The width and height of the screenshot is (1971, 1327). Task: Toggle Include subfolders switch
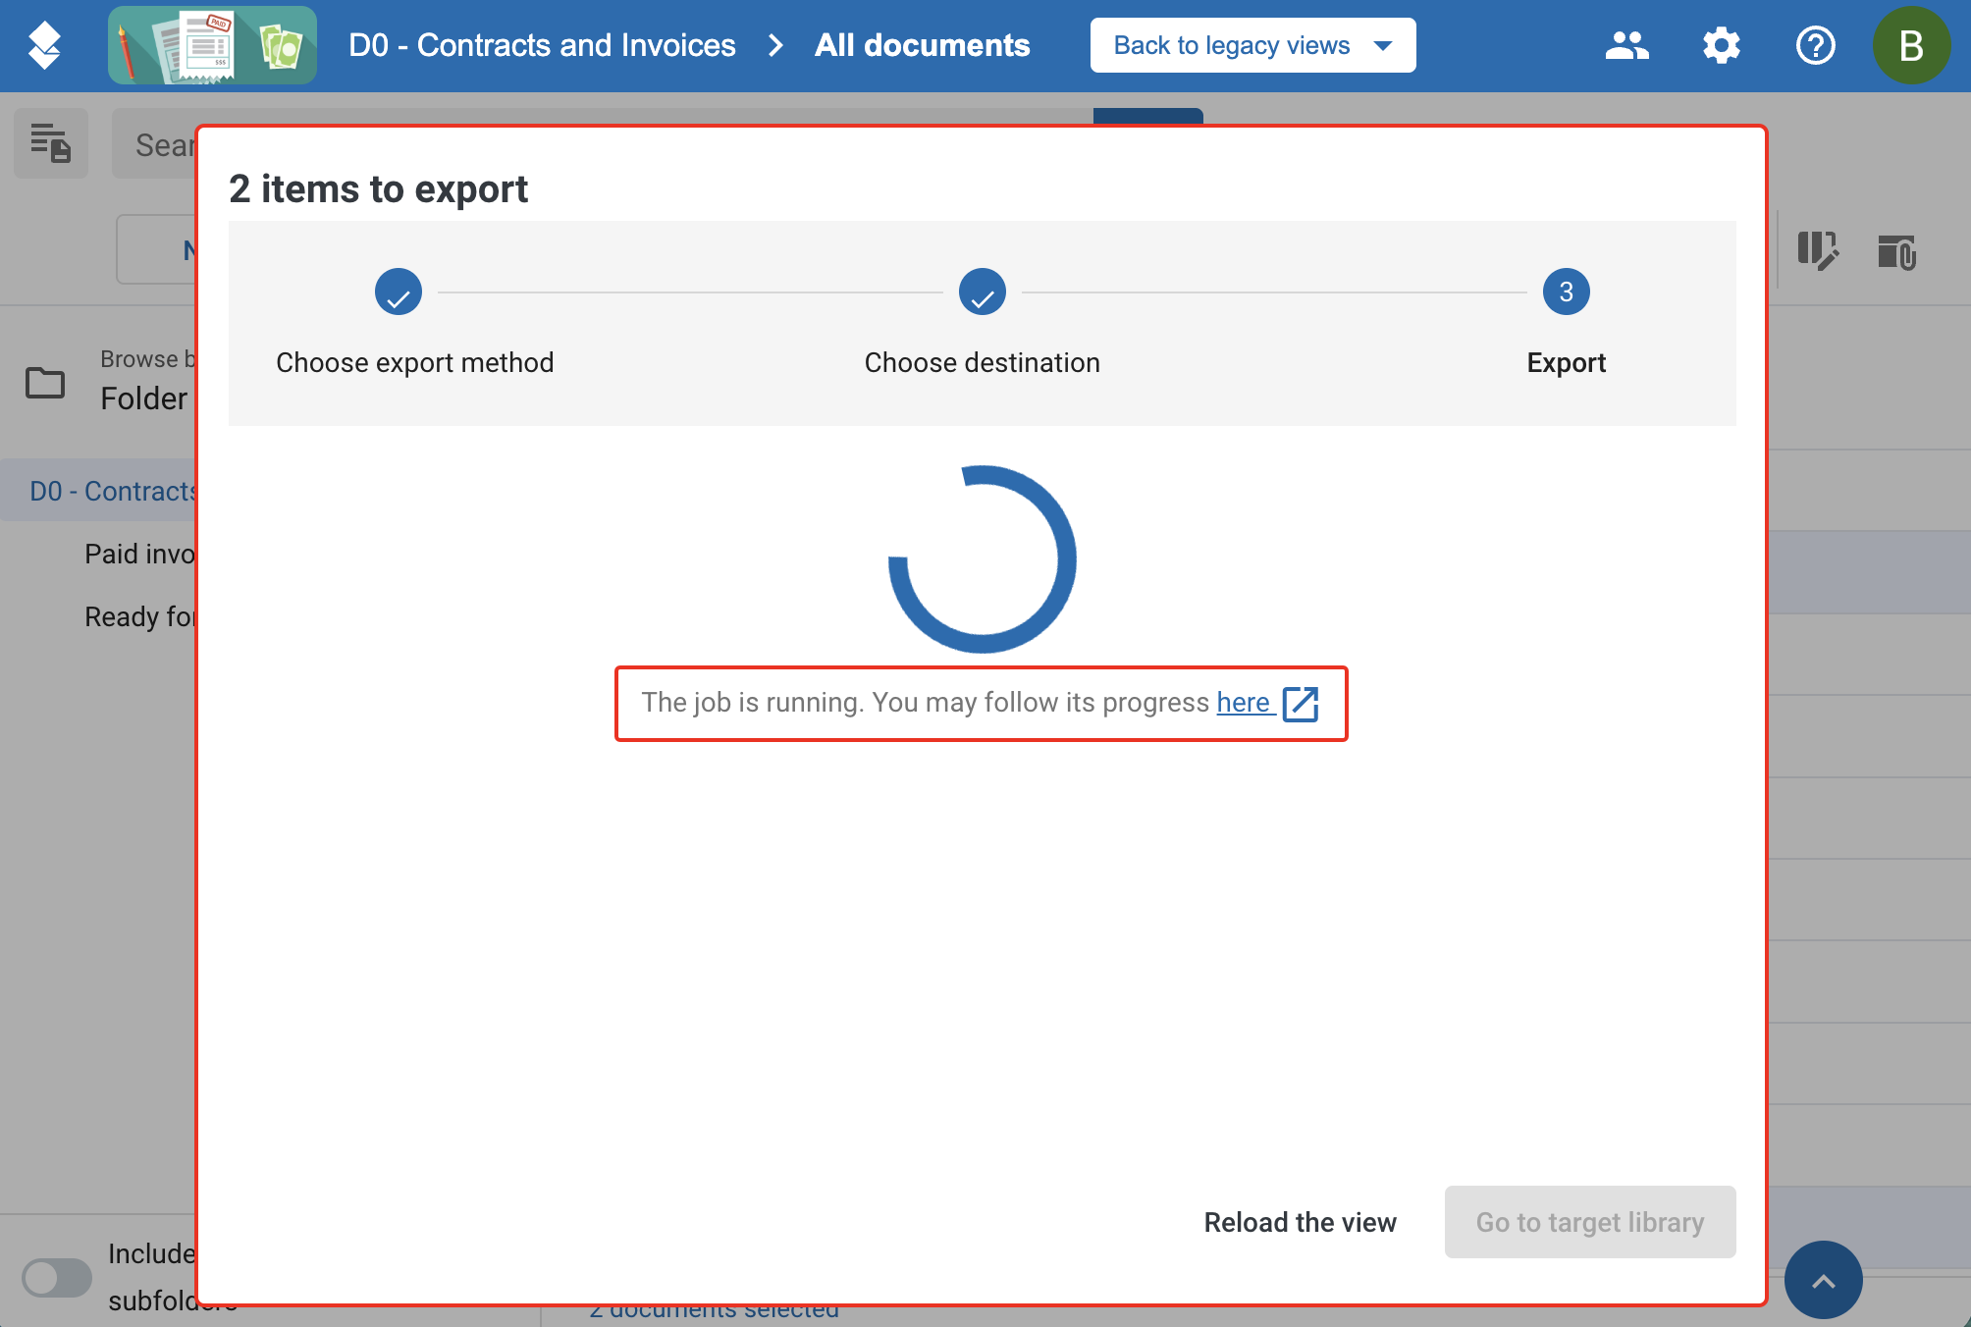(x=57, y=1278)
